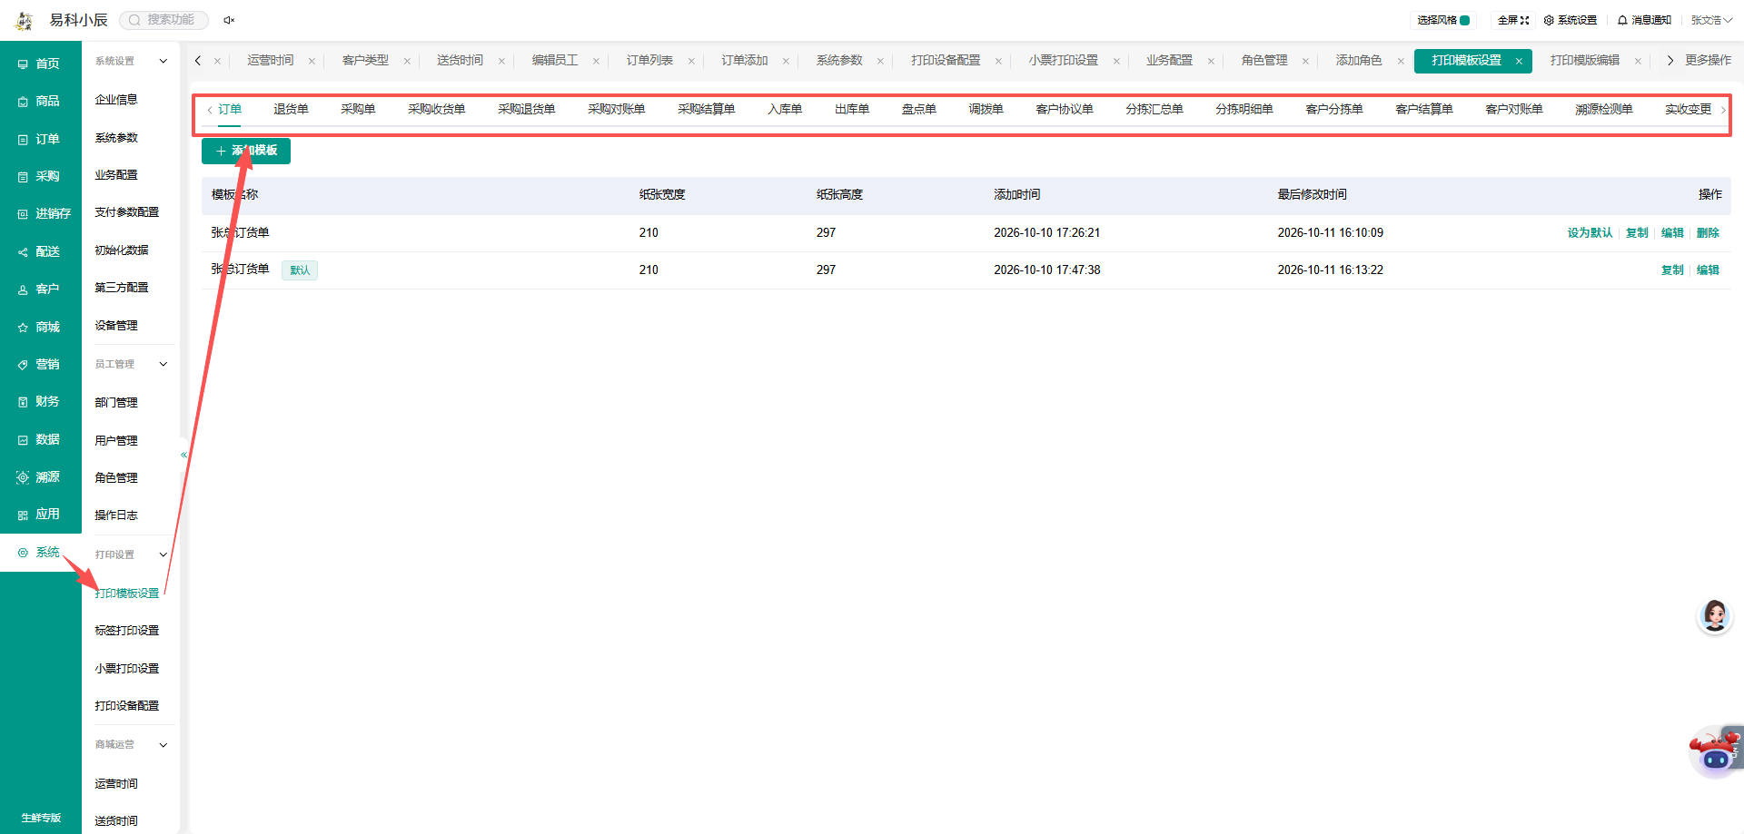
Task: Click the mute speaker icon near search
Action: click(x=229, y=20)
